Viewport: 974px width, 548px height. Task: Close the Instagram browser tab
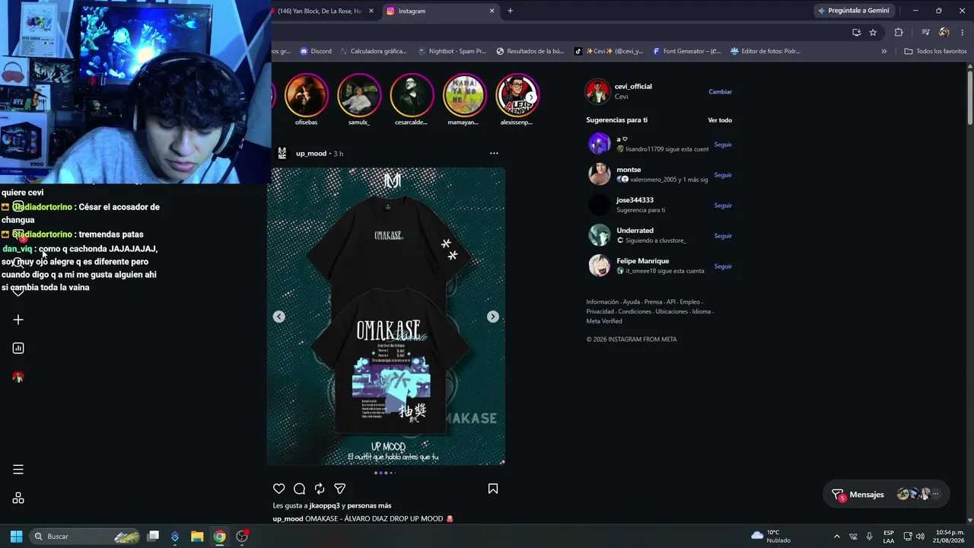pos(492,11)
